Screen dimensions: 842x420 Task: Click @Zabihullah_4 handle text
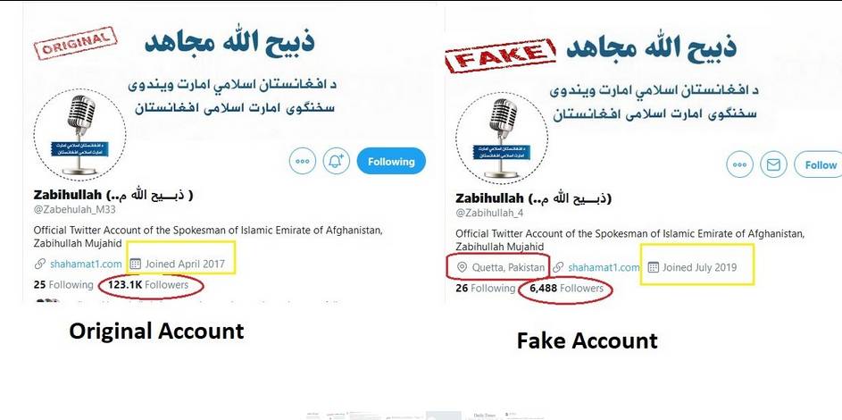click(x=489, y=214)
